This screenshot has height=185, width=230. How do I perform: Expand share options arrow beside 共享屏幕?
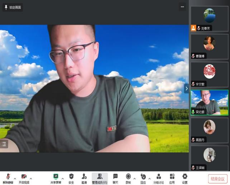point(63,178)
